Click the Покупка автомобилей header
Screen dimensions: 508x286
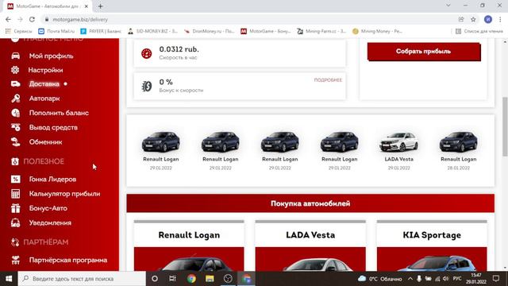[310, 203]
